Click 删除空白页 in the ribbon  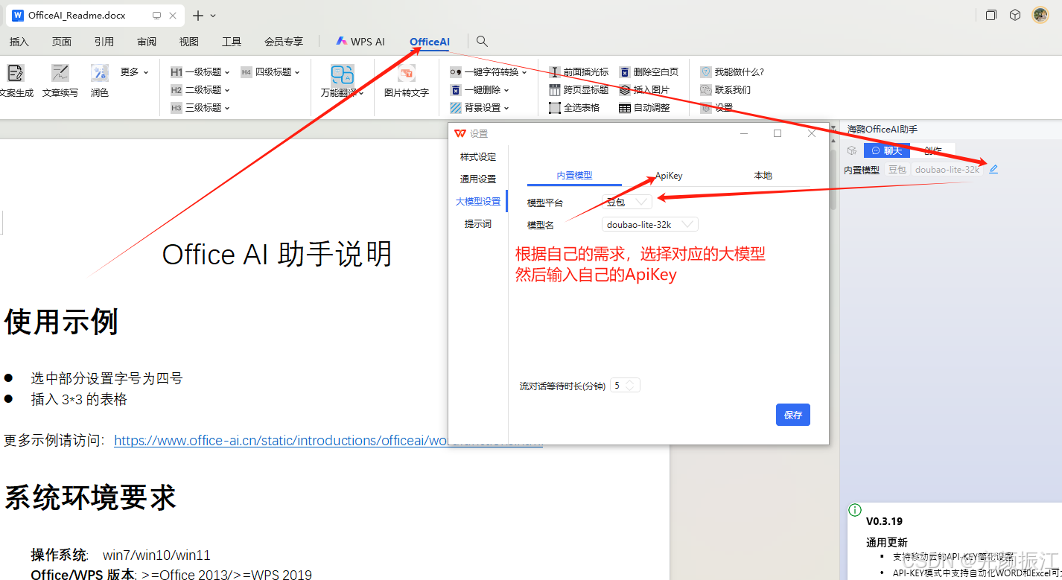(649, 72)
